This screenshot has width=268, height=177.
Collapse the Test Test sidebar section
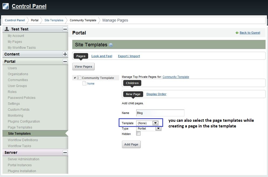pos(65,29)
